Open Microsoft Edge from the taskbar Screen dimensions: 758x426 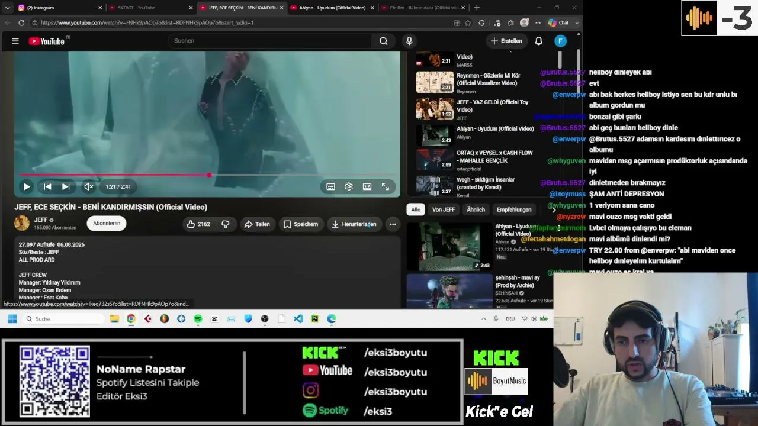(x=332, y=319)
